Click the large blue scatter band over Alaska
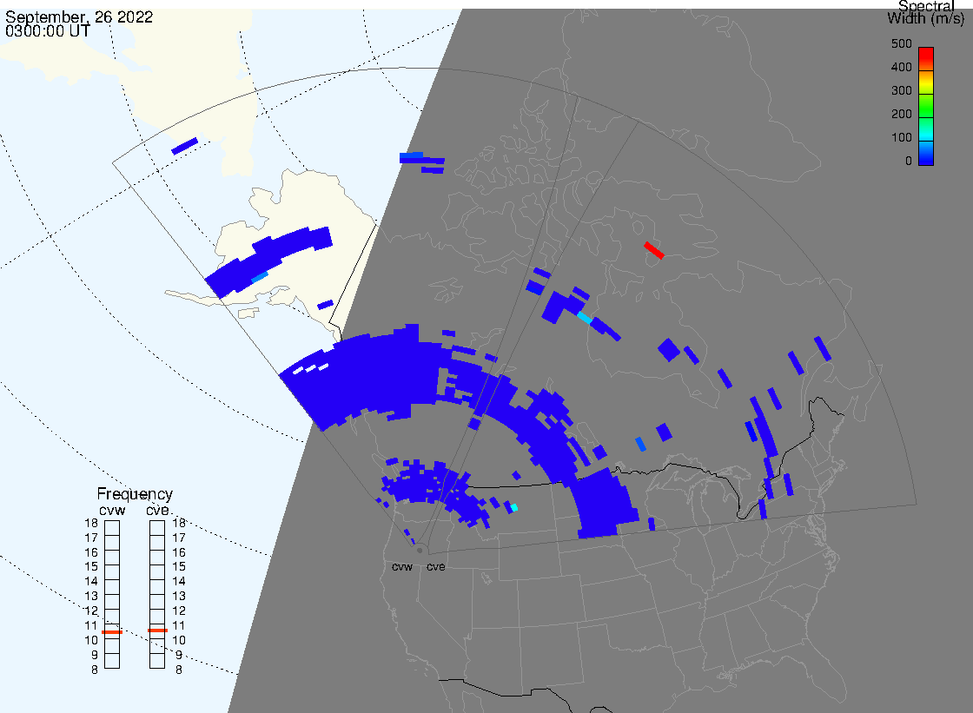 [268, 262]
